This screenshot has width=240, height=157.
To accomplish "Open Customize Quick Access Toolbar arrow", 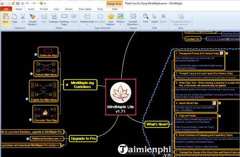I will point(45,4).
